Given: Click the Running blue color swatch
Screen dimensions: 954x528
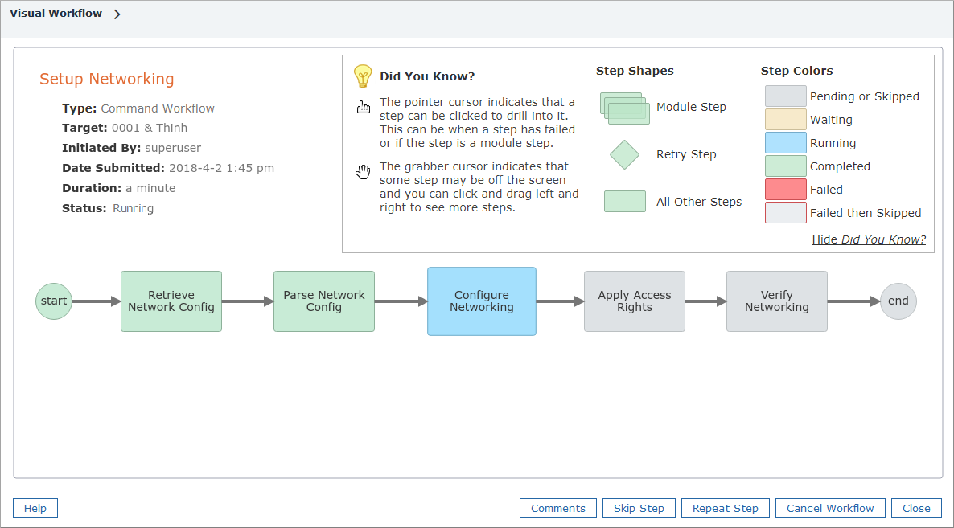Looking at the screenshot, I should pos(785,143).
